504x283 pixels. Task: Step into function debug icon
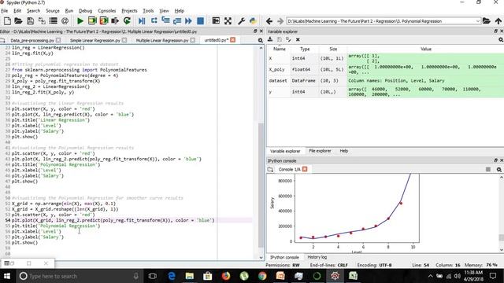(165, 21)
